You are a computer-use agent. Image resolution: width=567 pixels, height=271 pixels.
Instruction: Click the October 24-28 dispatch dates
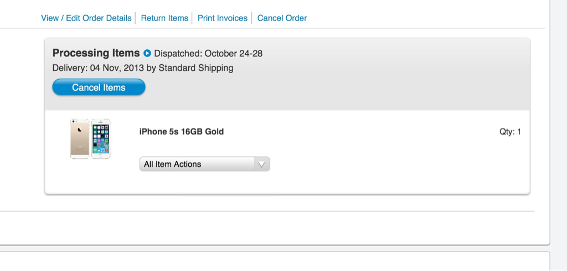pyautogui.click(x=233, y=54)
